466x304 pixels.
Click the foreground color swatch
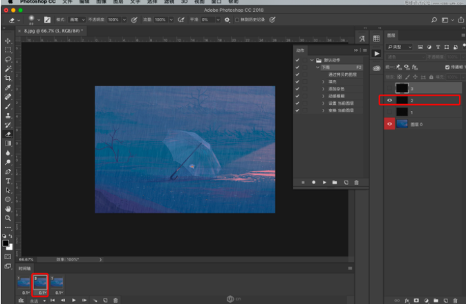point(6,242)
